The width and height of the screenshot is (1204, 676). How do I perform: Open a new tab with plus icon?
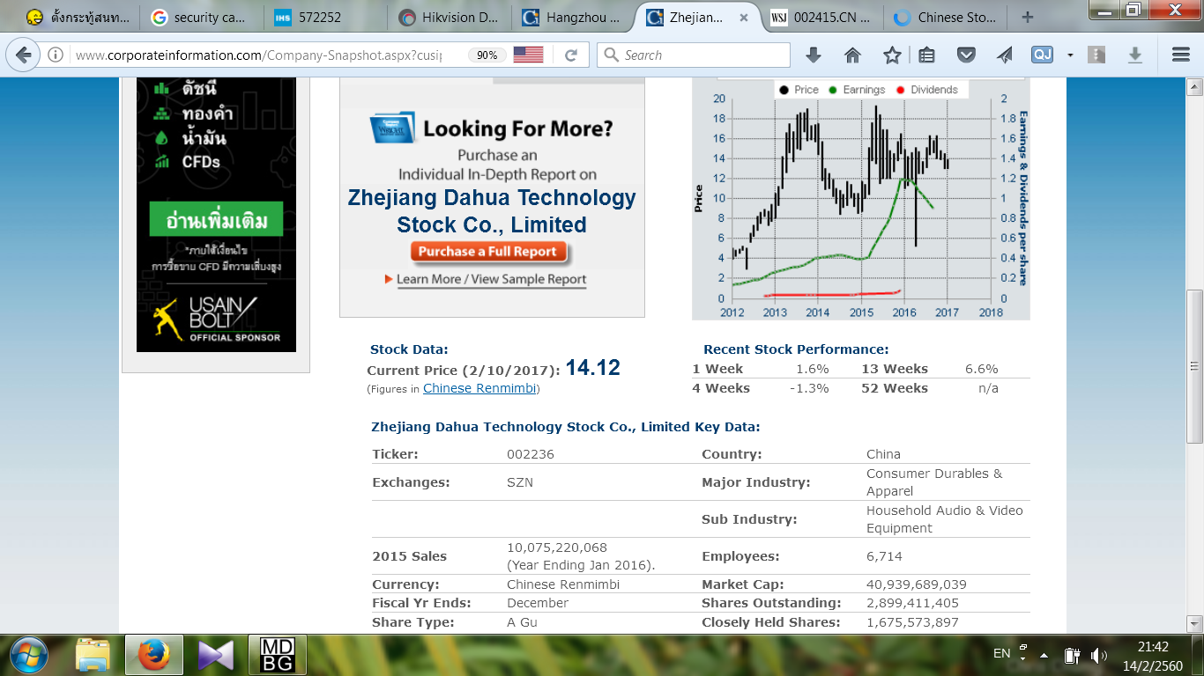pyautogui.click(x=1028, y=17)
